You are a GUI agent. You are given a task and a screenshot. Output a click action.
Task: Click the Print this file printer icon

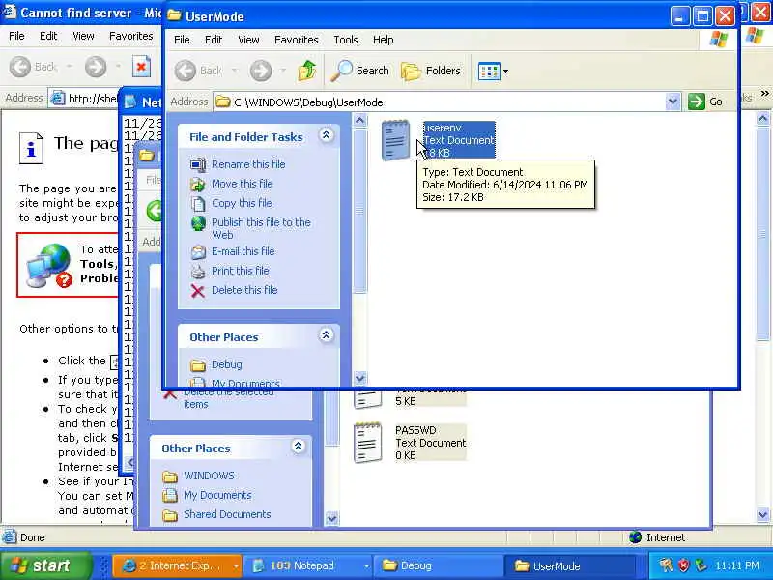198,271
